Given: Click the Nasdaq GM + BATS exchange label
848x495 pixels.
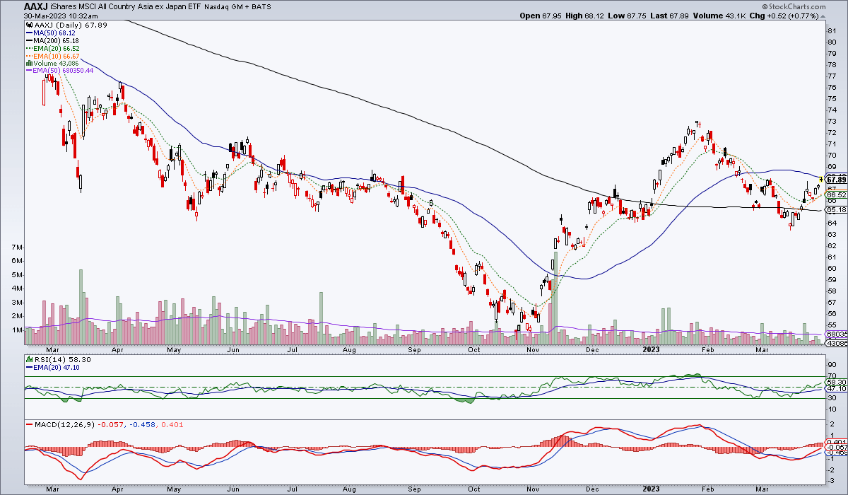Looking at the screenshot, I should (x=237, y=6).
